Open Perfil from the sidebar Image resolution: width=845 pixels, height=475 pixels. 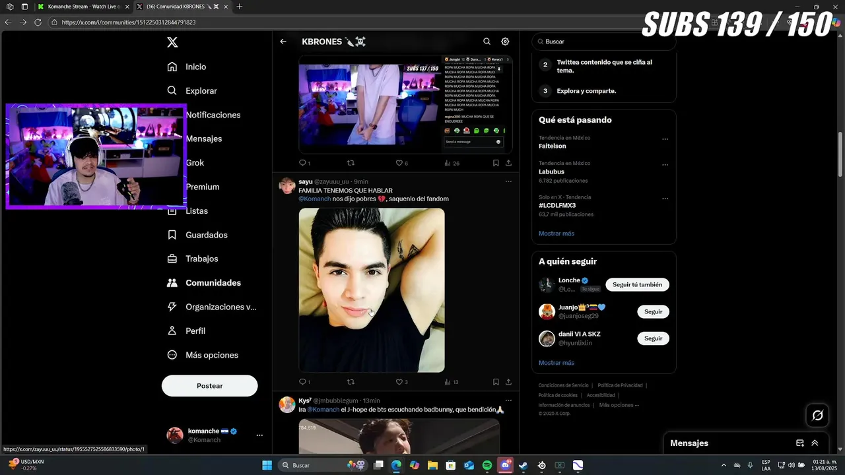[x=195, y=331]
